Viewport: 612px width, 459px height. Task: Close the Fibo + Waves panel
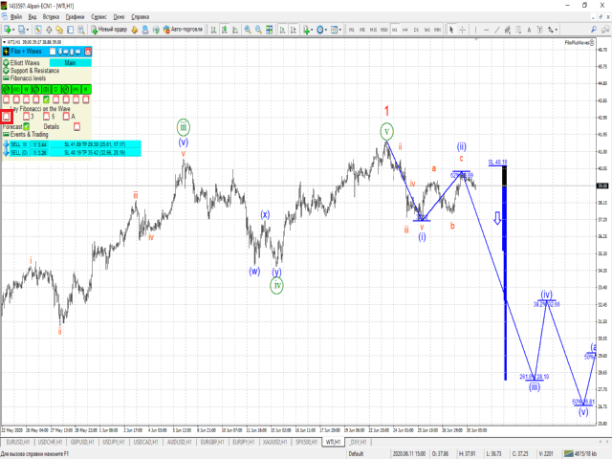pos(88,52)
